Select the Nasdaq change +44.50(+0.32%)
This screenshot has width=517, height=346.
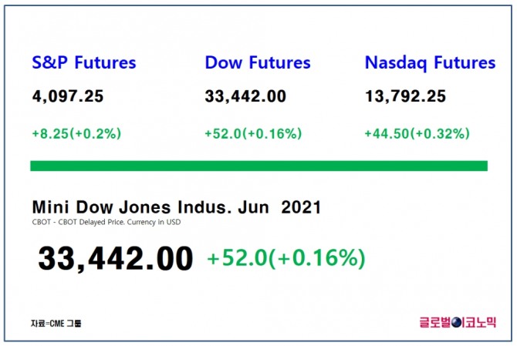[417, 133]
